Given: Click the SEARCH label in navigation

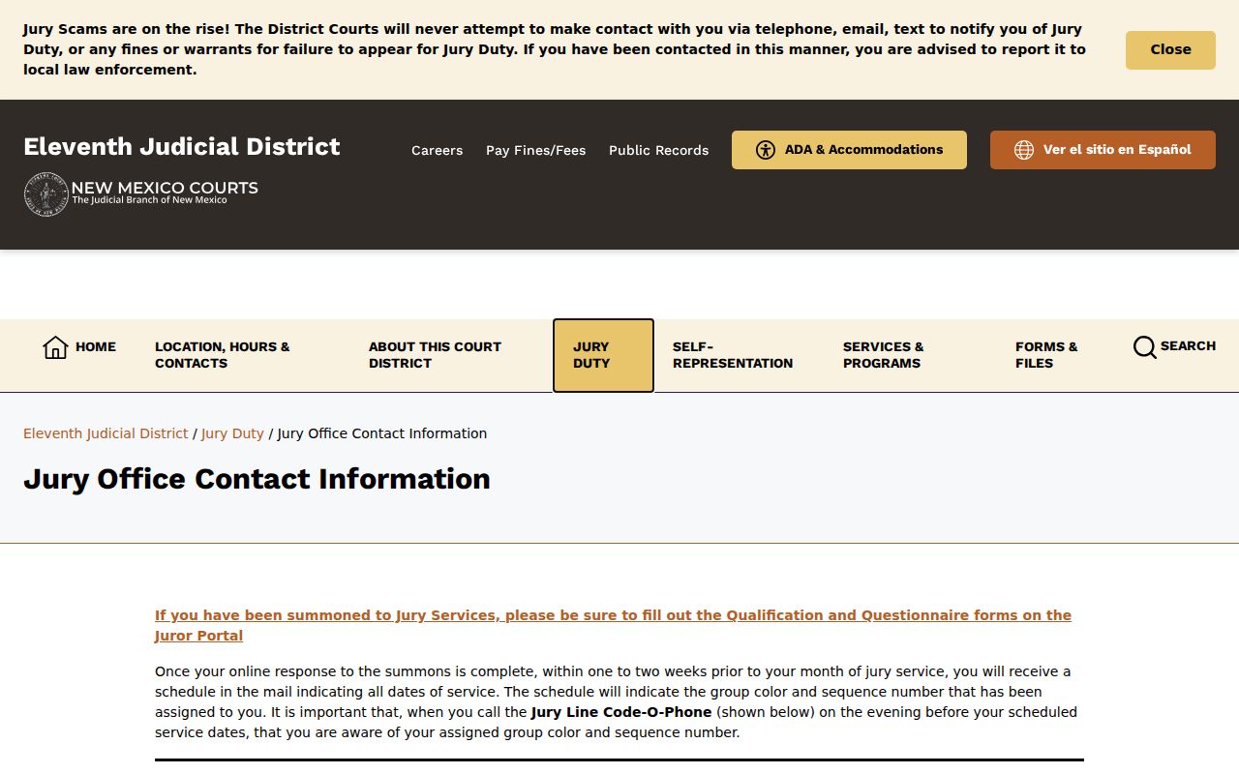Looking at the screenshot, I should tap(1188, 346).
